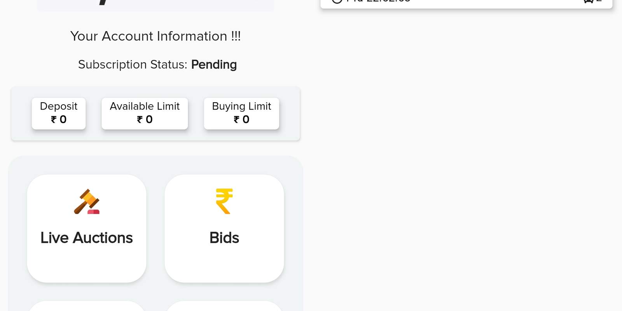Viewport: 622px width, 311px height.
Task: Open the Live Auctions tile label
Action: coord(87,238)
